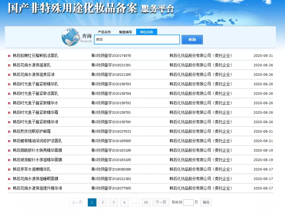Click red bullet icon beside 韩后芽萃水透嫩精华乳

pyautogui.click(x=9, y=170)
